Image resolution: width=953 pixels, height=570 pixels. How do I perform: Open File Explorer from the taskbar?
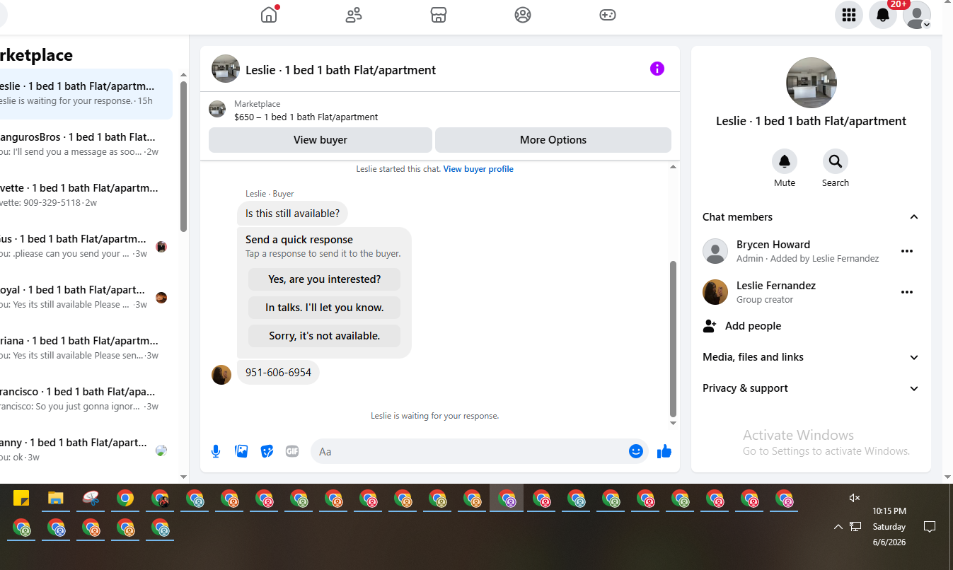56,499
